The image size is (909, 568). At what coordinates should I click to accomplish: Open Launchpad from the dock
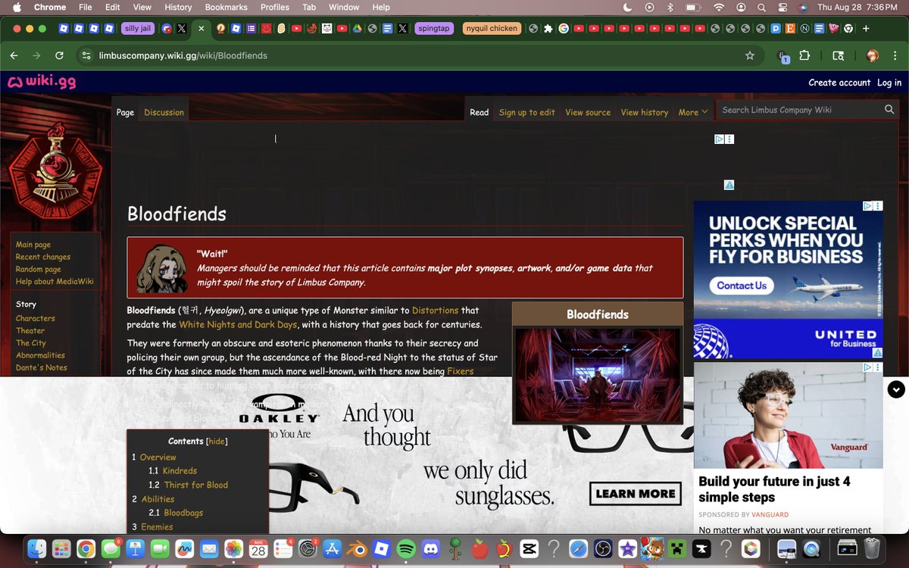(x=61, y=548)
